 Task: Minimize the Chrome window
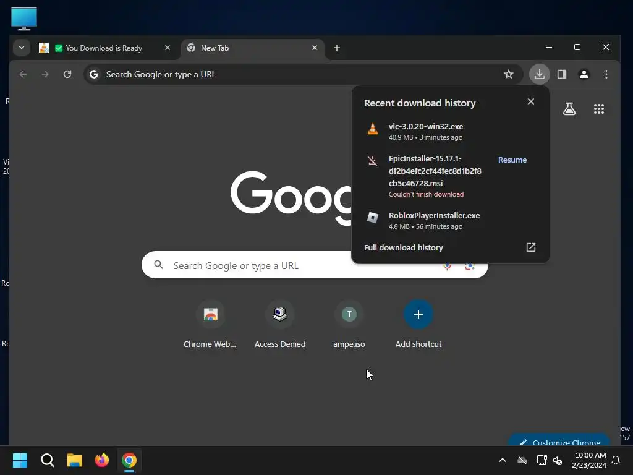[549, 47]
